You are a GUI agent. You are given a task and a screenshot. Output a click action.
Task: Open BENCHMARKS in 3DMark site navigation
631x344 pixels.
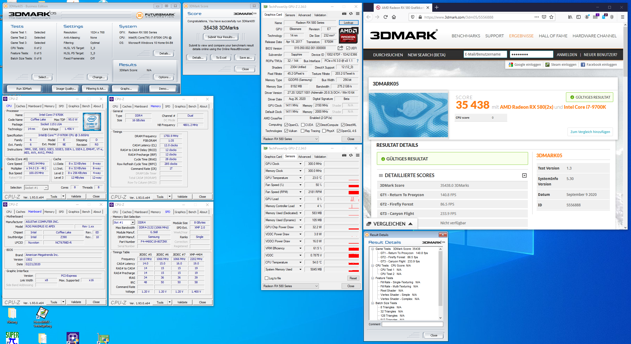point(466,36)
